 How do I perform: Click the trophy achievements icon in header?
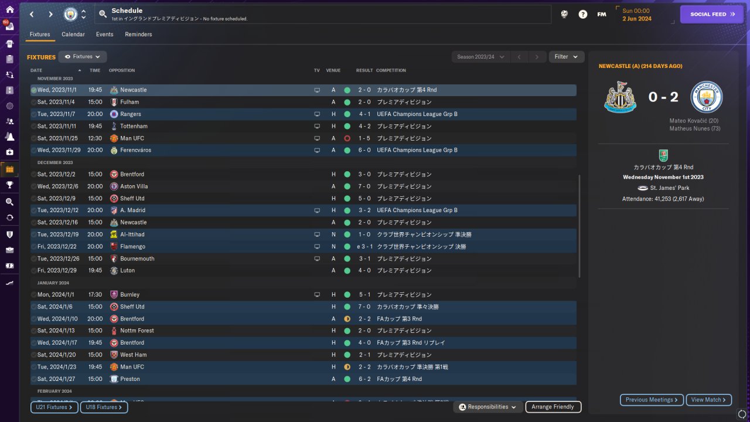(564, 14)
